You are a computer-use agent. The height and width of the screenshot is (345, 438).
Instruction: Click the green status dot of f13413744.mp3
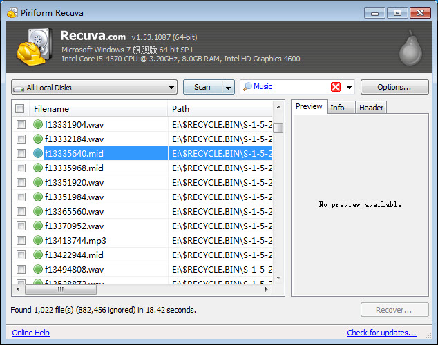38,240
